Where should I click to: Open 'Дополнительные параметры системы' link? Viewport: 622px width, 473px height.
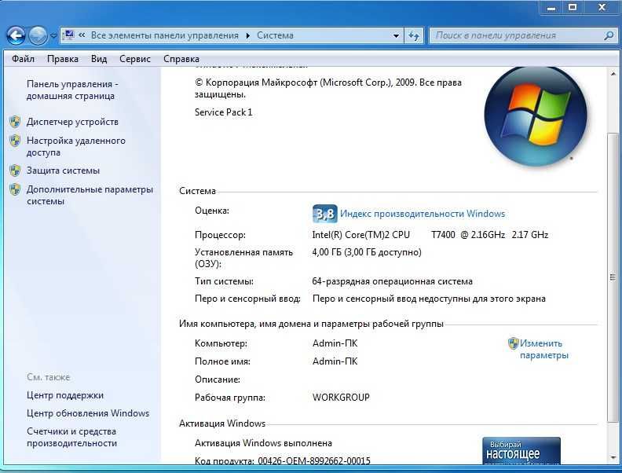[90, 195]
